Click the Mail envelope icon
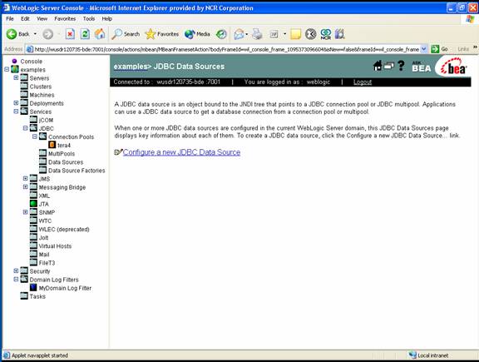Screen dimensions: 479x362 (x=239, y=34)
